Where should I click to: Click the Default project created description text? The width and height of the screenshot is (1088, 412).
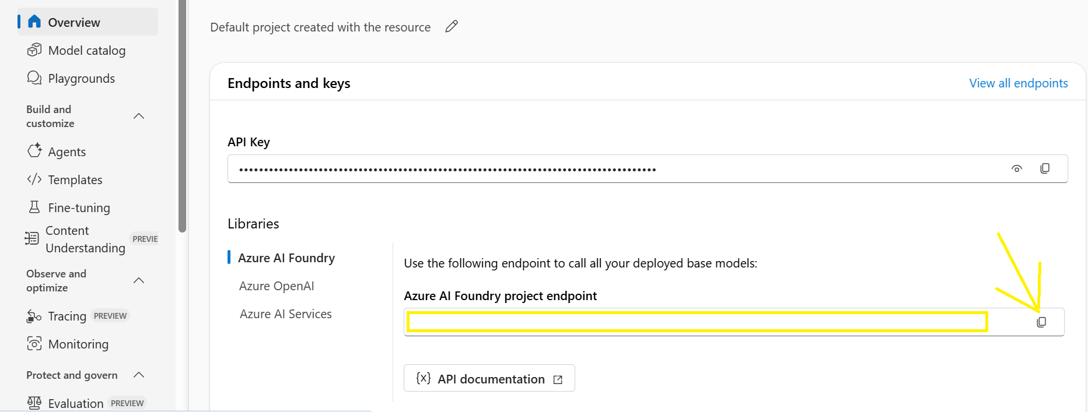320,27
